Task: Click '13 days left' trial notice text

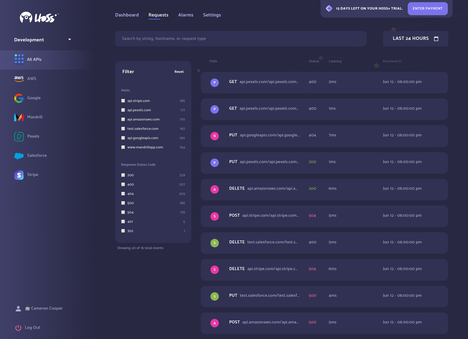Action: pos(369,8)
